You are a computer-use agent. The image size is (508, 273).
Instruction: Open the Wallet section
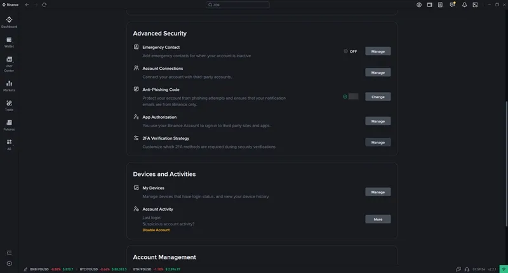pyautogui.click(x=9, y=42)
